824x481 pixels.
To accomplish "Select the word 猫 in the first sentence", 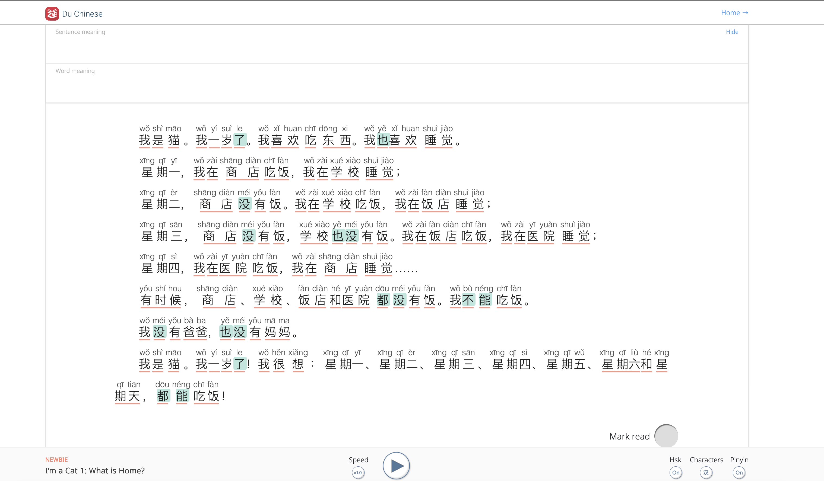I will tap(174, 140).
